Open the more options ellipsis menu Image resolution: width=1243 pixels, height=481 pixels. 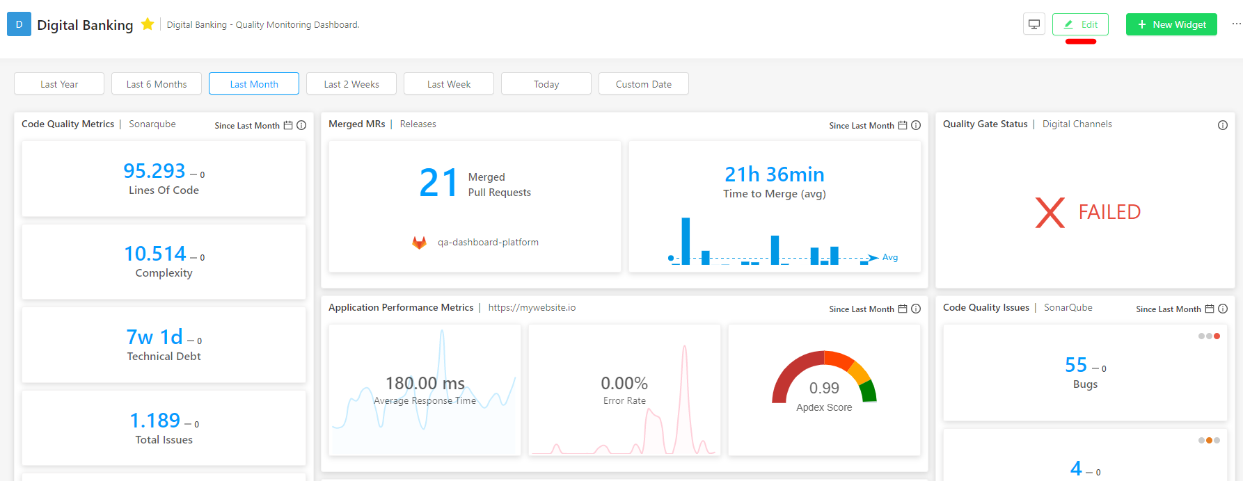coord(1236,24)
